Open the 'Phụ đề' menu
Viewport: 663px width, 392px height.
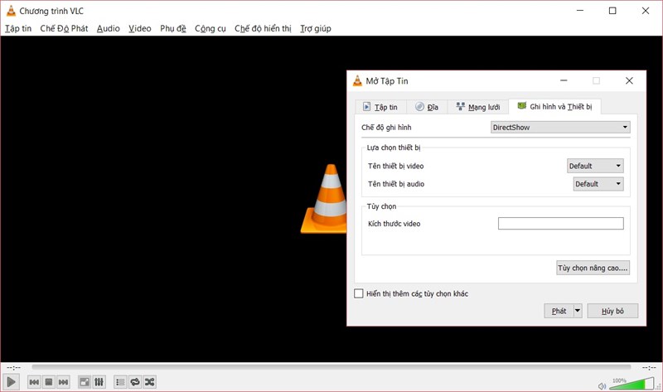click(173, 28)
